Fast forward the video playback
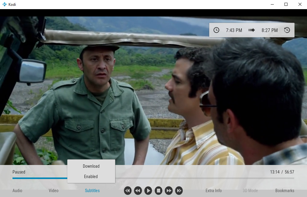The height and width of the screenshot is (197, 307). (169, 191)
